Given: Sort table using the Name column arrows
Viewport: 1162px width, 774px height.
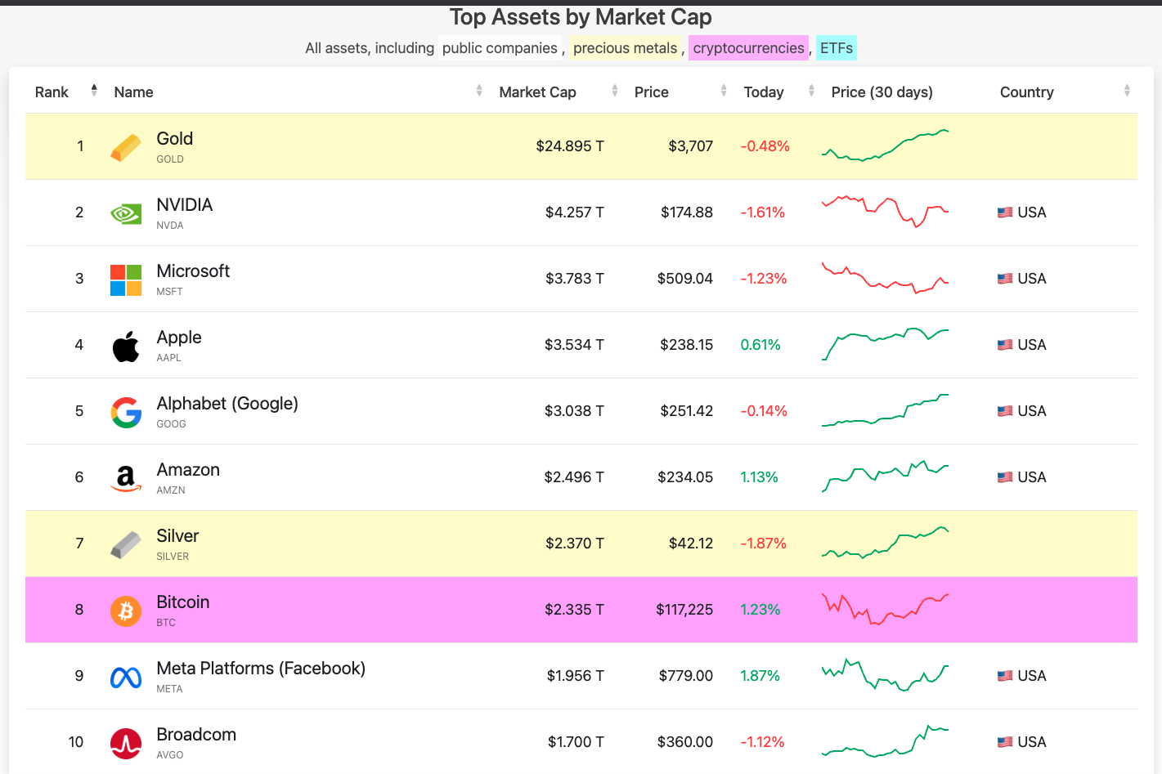Looking at the screenshot, I should [479, 91].
